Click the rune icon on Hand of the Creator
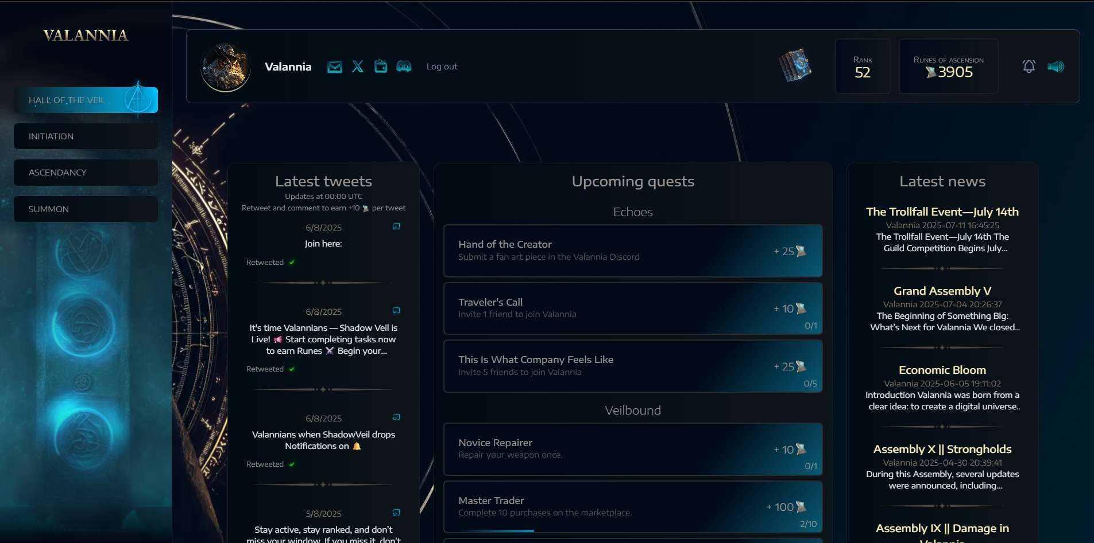The width and height of the screenshot is (1094, 543). click(x=801, y=251)
